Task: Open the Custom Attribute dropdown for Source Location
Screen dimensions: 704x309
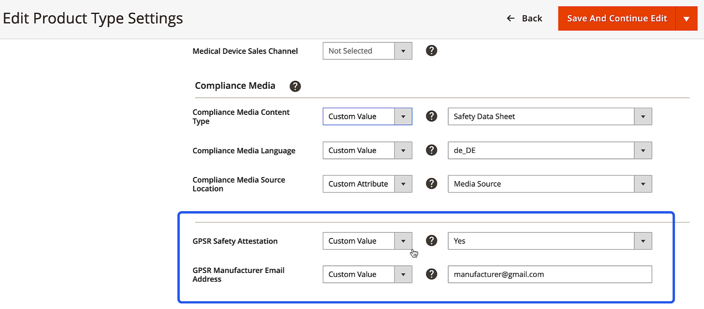Action: tap(367, 184)
